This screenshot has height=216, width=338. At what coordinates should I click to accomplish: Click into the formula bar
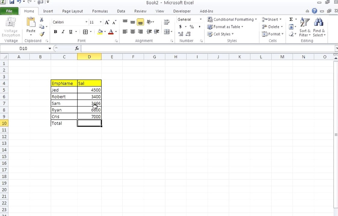point(208,48)
